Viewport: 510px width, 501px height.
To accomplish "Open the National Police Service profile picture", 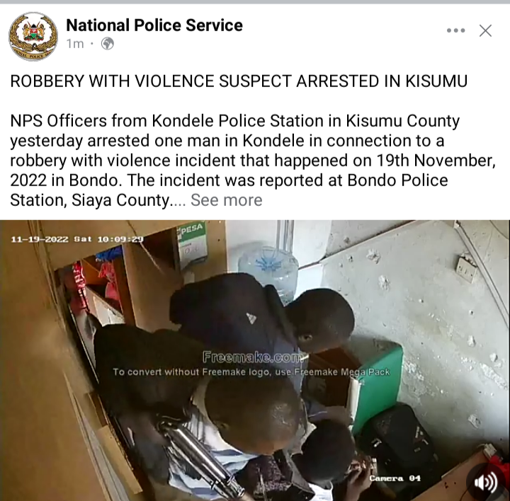I will [33, 36].
